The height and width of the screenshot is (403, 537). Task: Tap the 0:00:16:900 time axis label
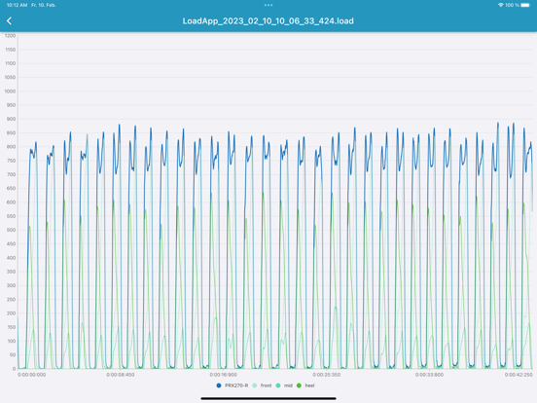click(224, 375)
